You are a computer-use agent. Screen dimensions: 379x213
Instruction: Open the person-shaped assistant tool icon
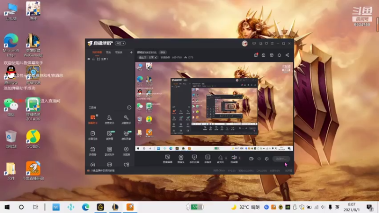point(109,120)
